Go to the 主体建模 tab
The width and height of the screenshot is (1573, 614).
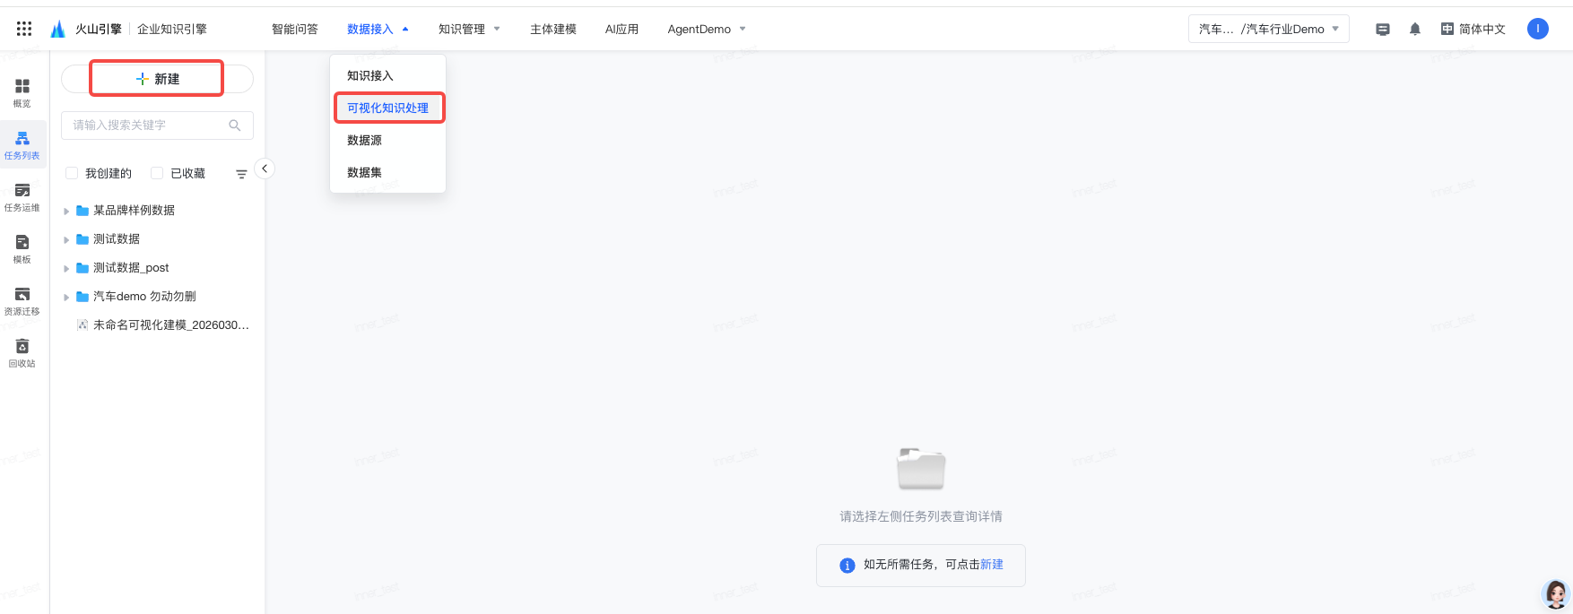click(553, 29)
